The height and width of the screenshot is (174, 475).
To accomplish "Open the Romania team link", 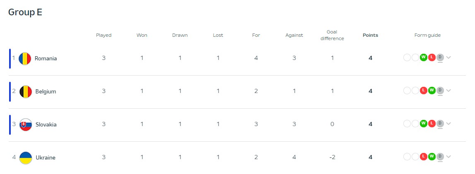I will (x=46, y=58).
